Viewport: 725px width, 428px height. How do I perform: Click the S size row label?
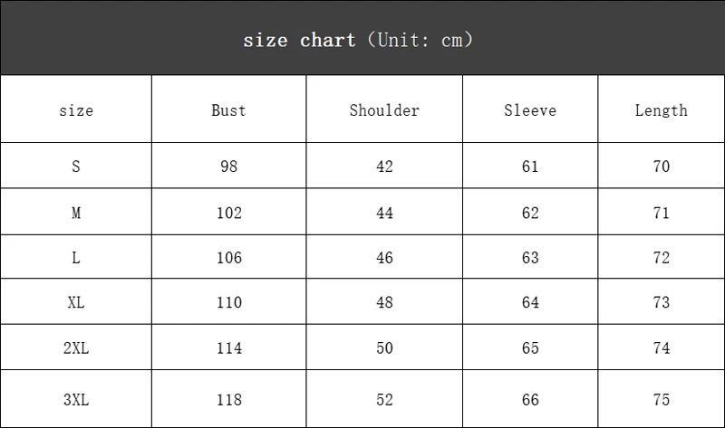[x=76, y=166]
